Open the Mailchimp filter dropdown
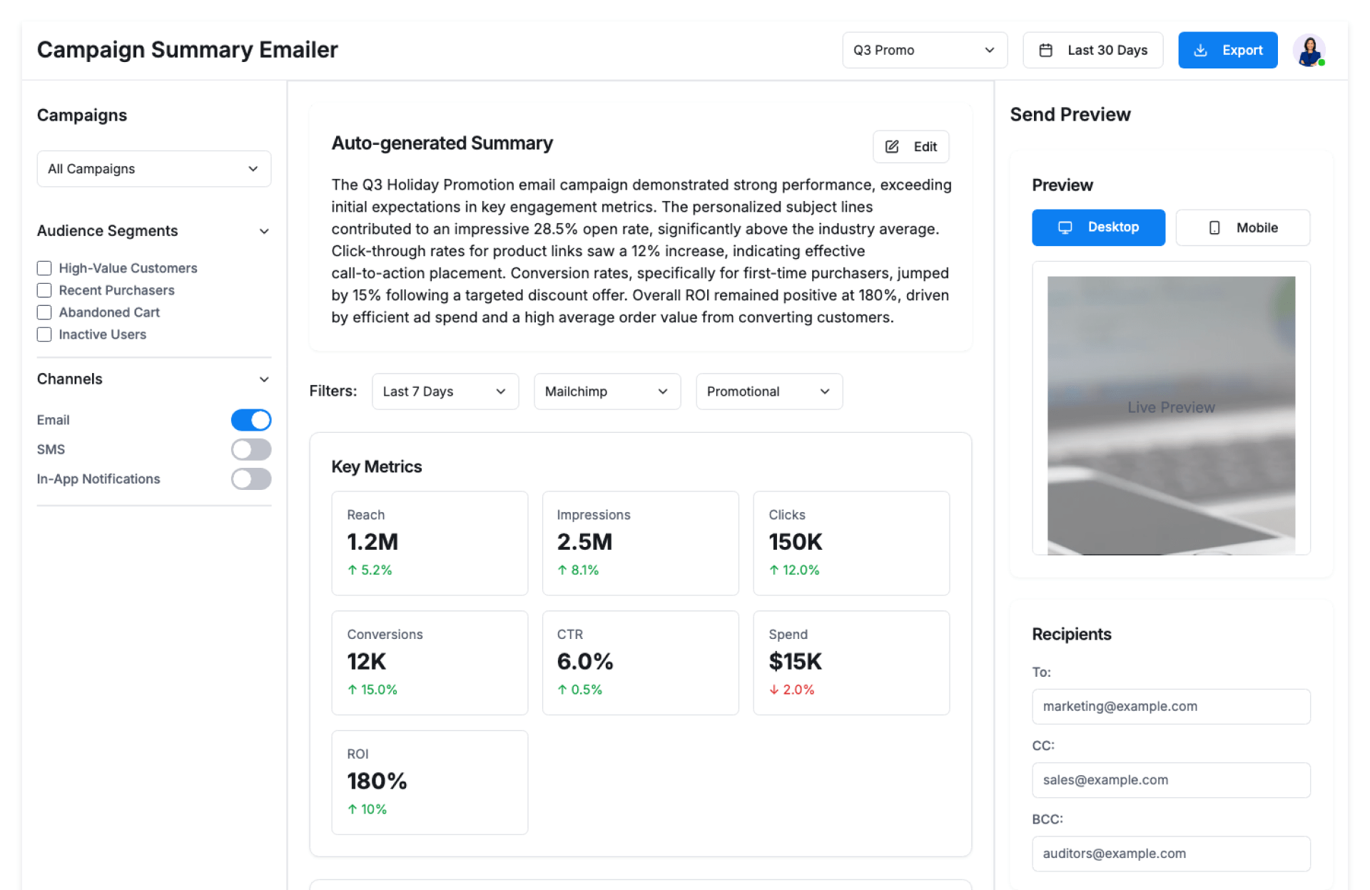 click(x=607, y=392)
